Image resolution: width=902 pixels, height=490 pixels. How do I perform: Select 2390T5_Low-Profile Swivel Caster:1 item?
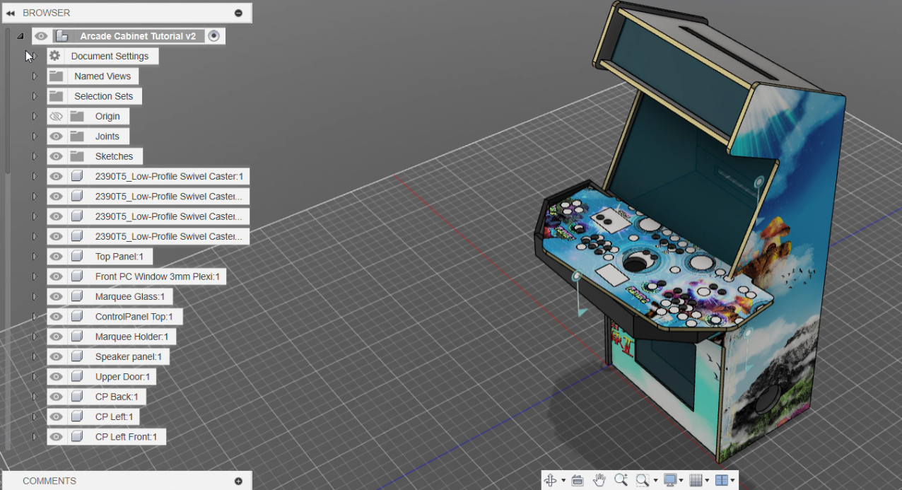(x=148, y=176)
